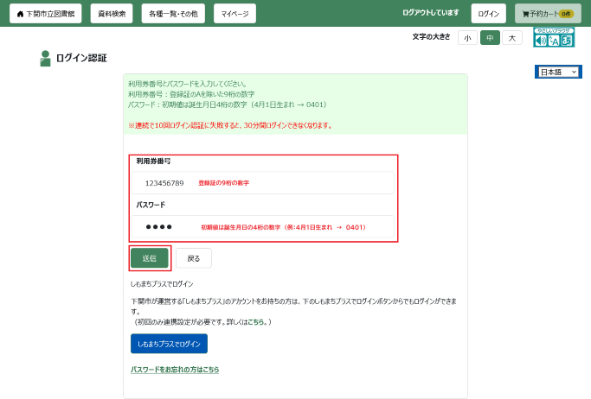The image size is (591, 399).
Task: Click the 0件 cart count badge
Action: [566, 14]
